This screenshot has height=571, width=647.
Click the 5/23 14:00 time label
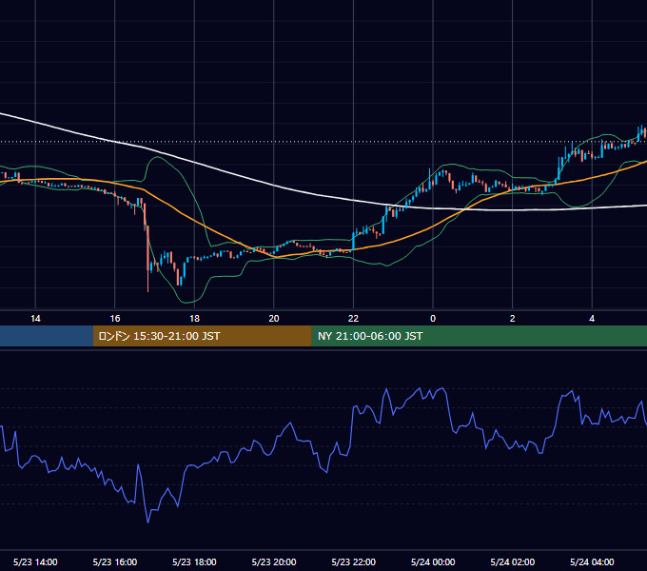point(35,561)
